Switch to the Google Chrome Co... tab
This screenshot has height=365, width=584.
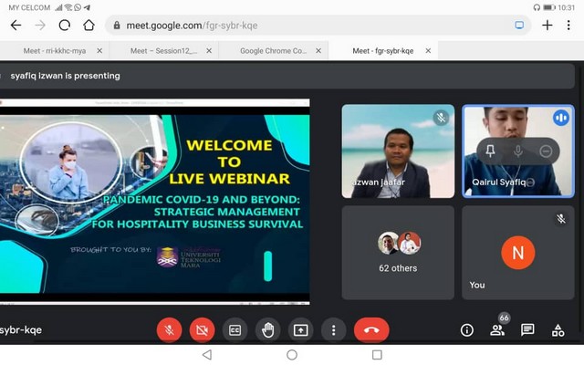coord(273,51)
